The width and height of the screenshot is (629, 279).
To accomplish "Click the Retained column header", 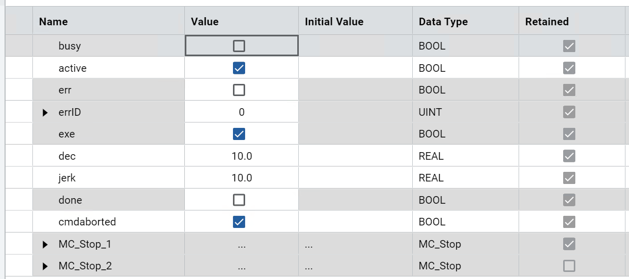I will (x=547, y=22).
